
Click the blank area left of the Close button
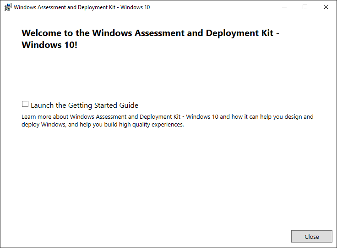click(183, 236)
